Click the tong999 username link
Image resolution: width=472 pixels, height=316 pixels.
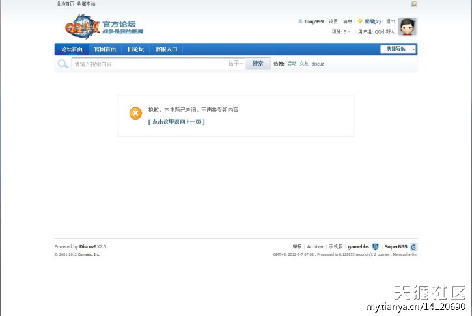click(314, 21)
